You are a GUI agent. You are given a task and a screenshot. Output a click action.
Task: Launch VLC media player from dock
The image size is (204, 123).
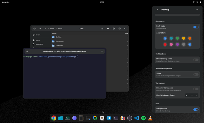(x=150, y=118)
